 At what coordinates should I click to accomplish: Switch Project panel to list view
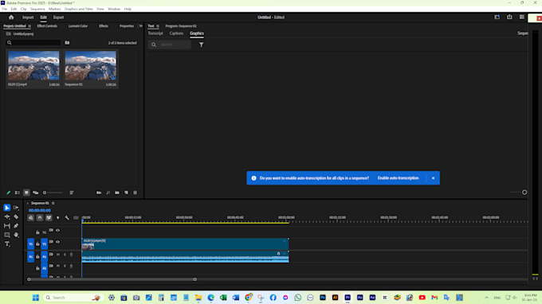click(18, 193)
